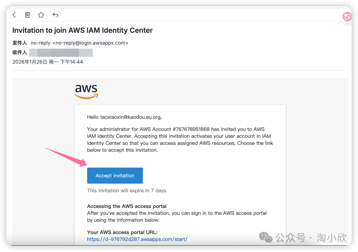Click the email subject heading
This screenshot has width=358, height=252.
pos(83,30)
